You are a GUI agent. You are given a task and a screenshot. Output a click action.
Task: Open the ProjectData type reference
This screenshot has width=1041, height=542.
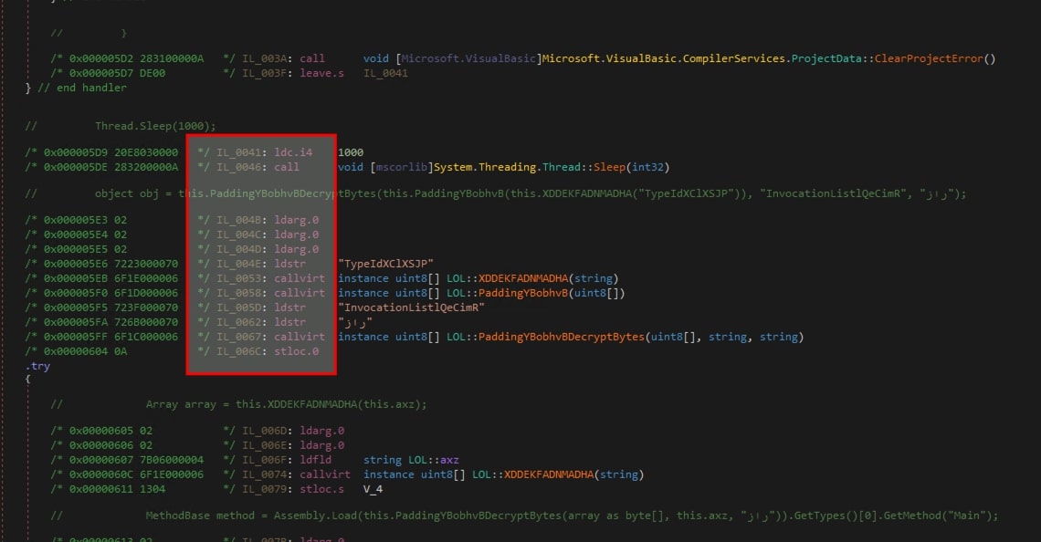click(x=825, y=58)
